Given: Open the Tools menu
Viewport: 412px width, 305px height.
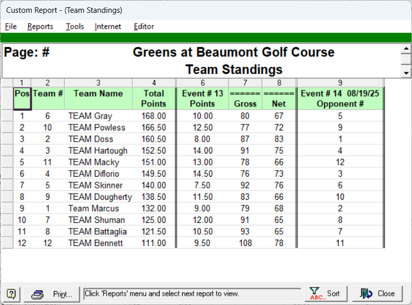Looking at the screenshot, I should click(75, 27).
